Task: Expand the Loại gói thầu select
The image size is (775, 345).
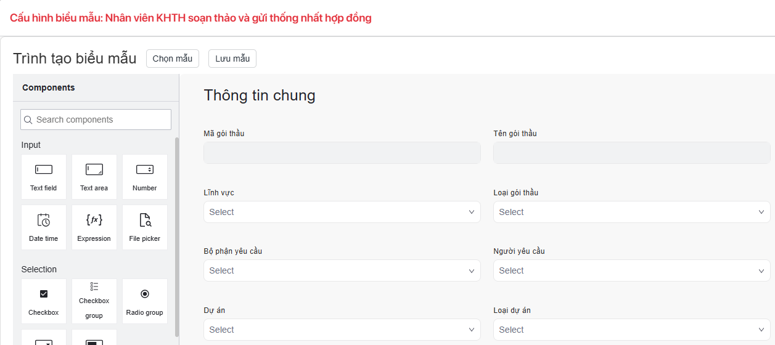Action: point(631,212)
